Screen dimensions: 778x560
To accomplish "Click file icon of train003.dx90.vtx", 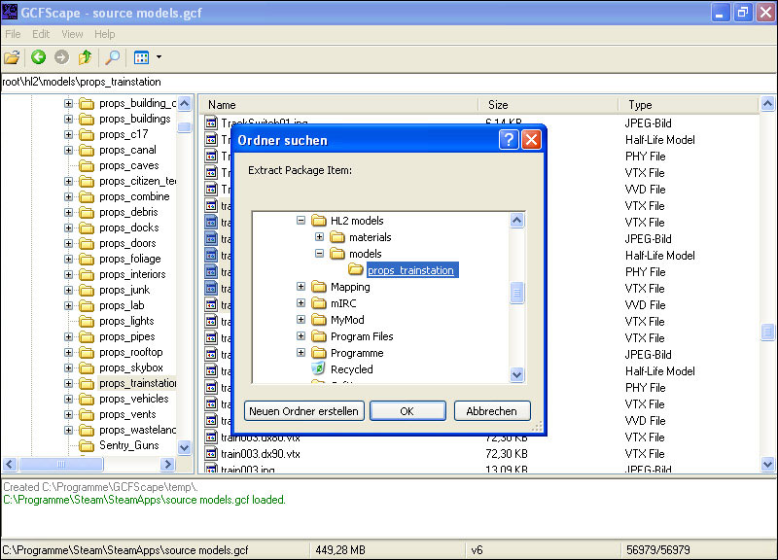I will [x=211, y=453].
